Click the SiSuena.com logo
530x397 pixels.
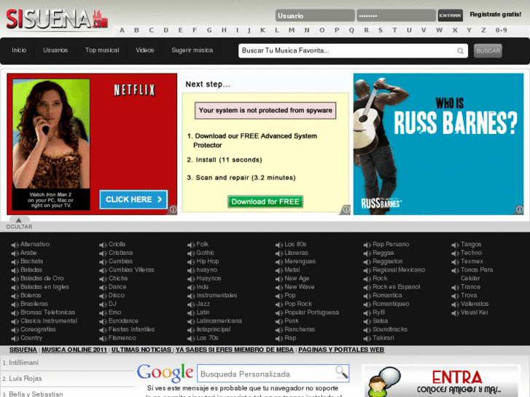tap(57, 19)
